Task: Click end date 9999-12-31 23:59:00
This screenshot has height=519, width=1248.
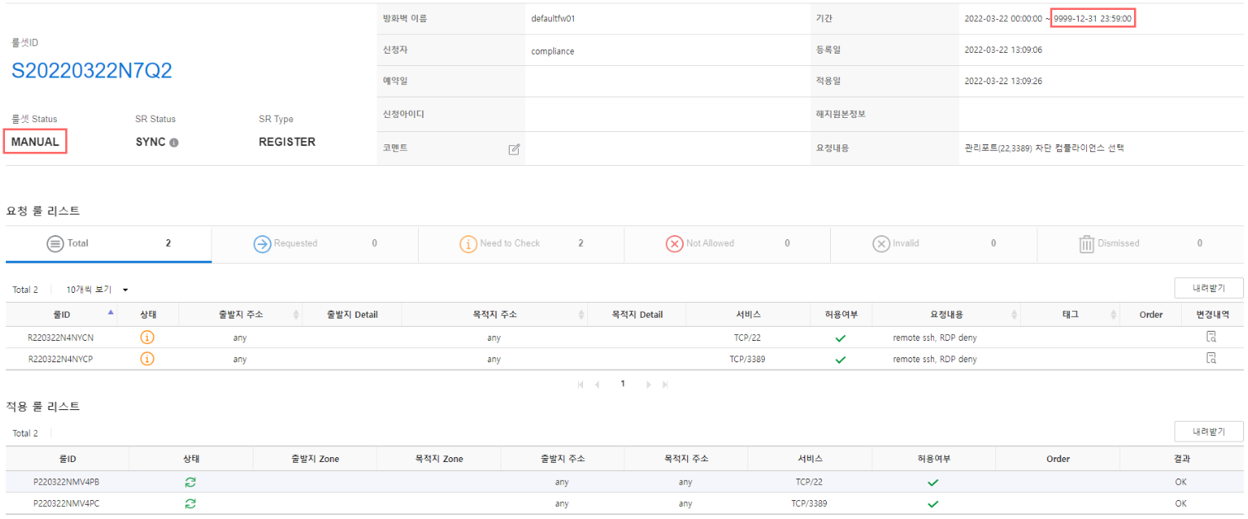Action: coord(1093,18)
